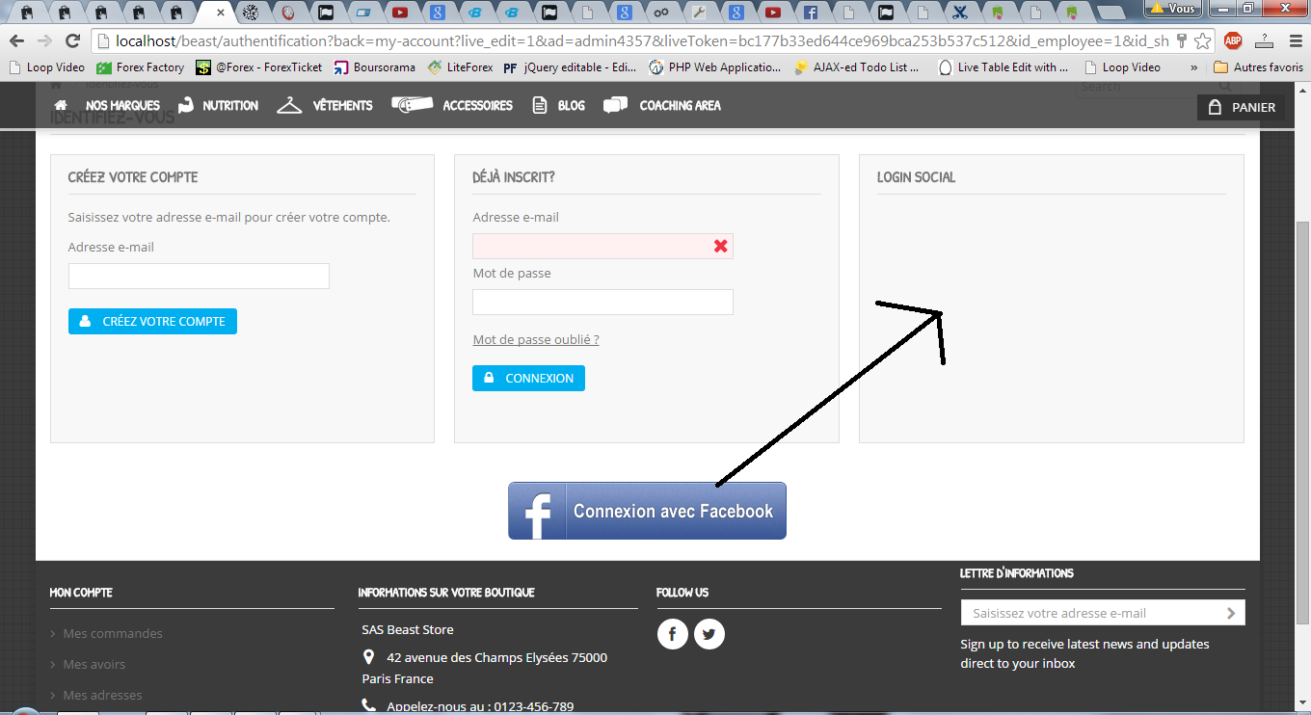This screenshot has height=715, width=1311.
Task: Open the @Forex - ForexTicket bookmark
Action: [259, 67]
